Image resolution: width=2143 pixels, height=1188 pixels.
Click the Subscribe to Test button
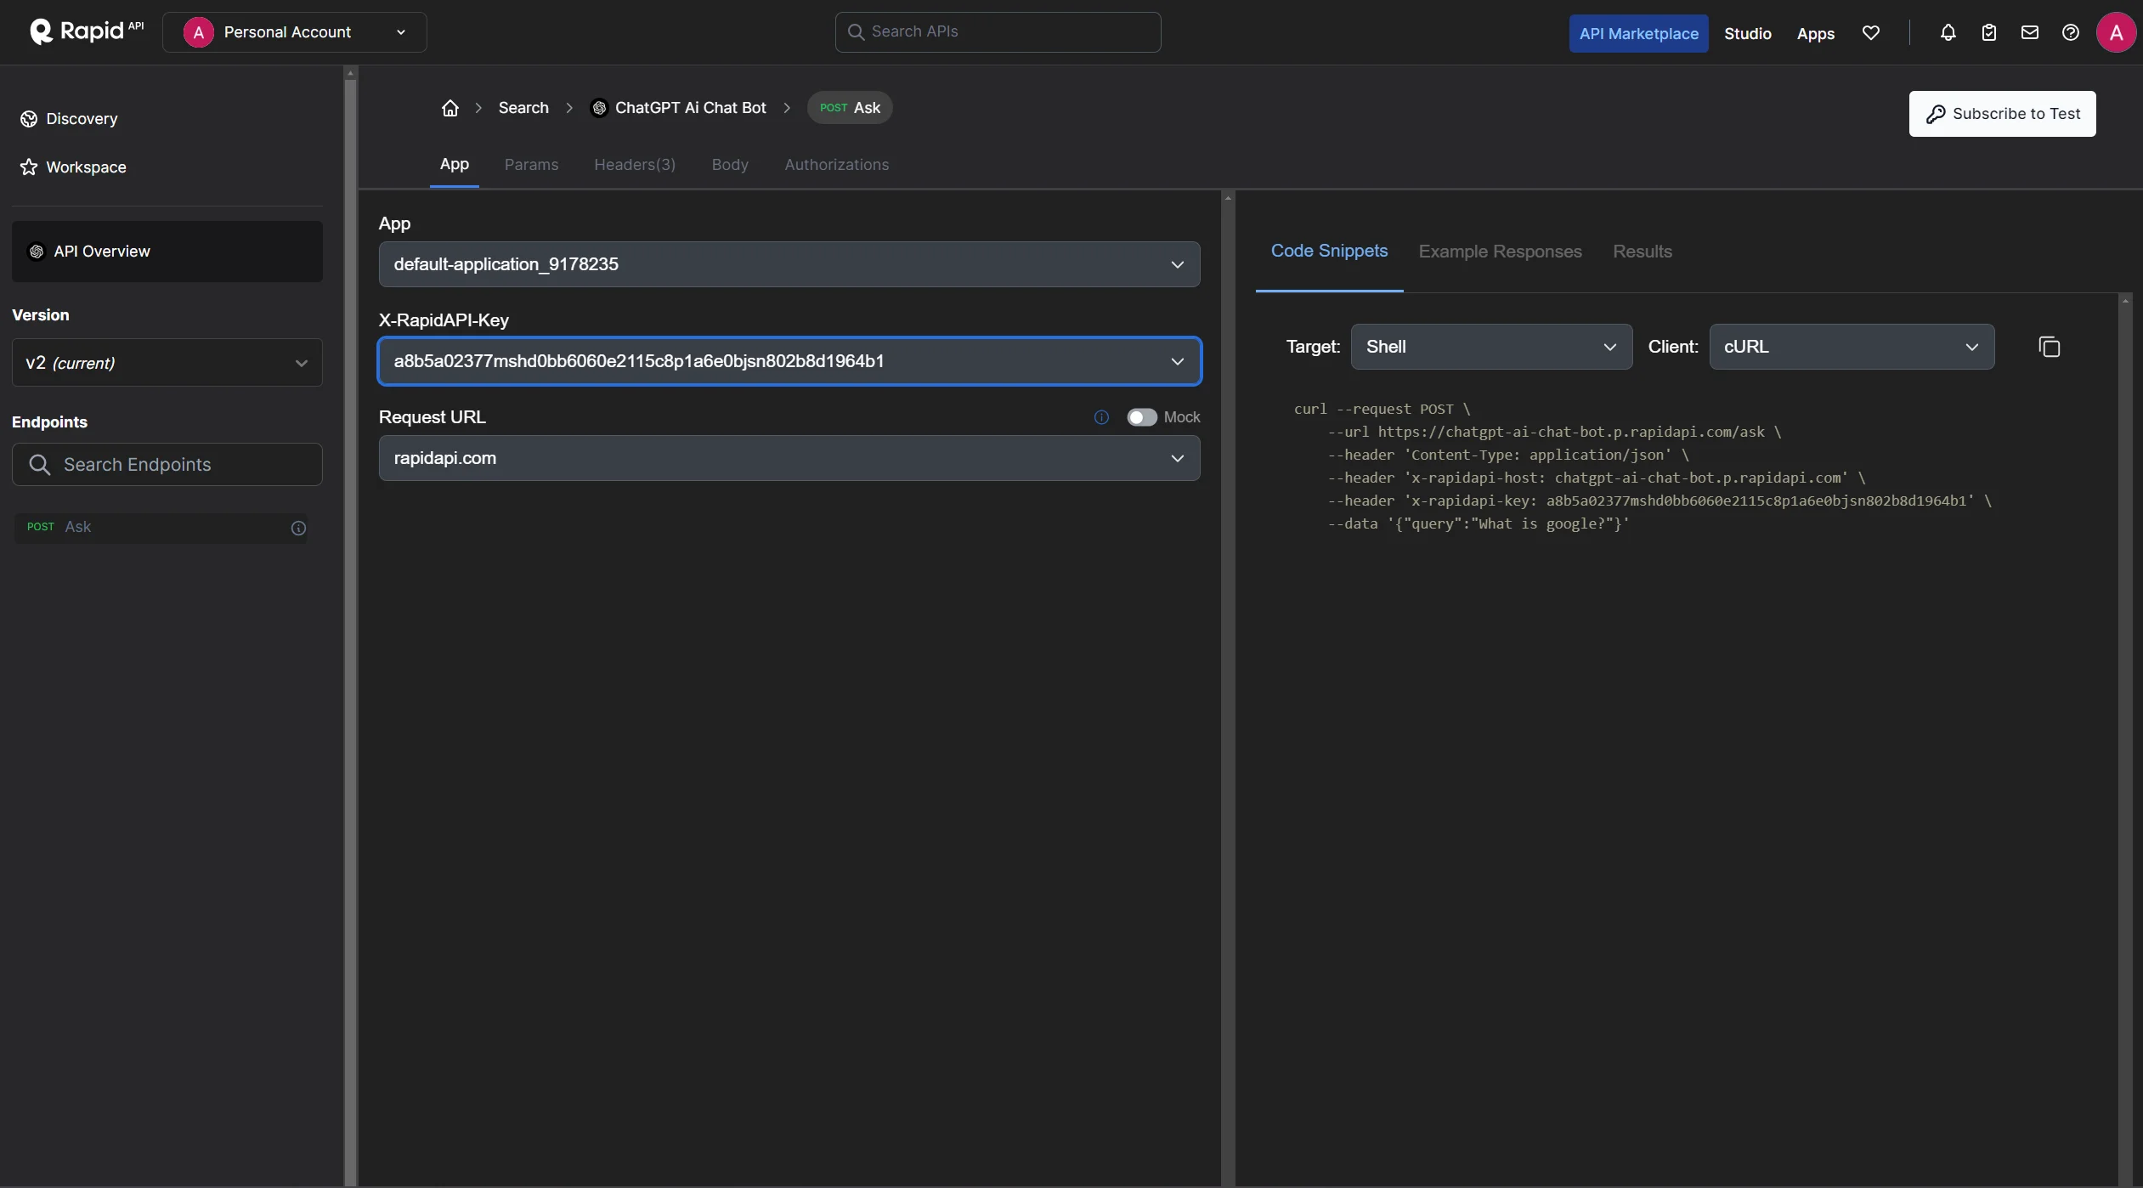pyautogui.click(x=2002, y=114)
